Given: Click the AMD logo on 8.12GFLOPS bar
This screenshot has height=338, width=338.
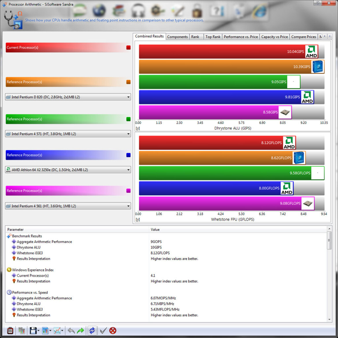Looking at the screenshot, I should (x=289, y=143).
